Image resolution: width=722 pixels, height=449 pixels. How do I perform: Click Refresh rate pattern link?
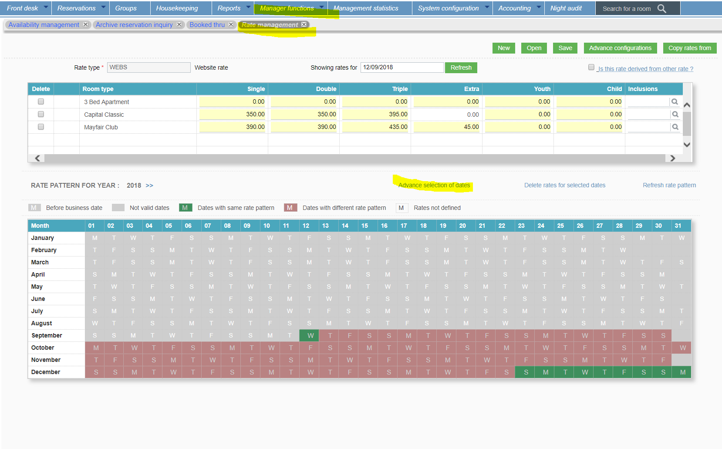669,185
